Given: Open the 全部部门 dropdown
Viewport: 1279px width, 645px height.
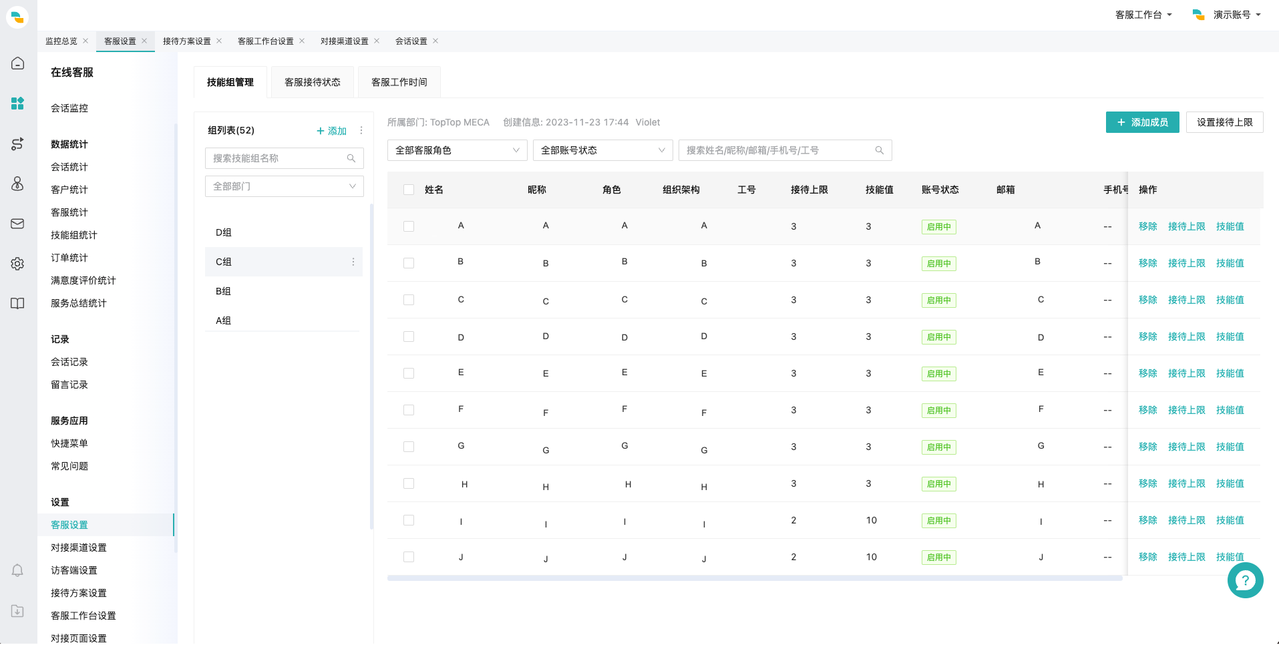Looking at the screenshot, I should tap(285, 186).
